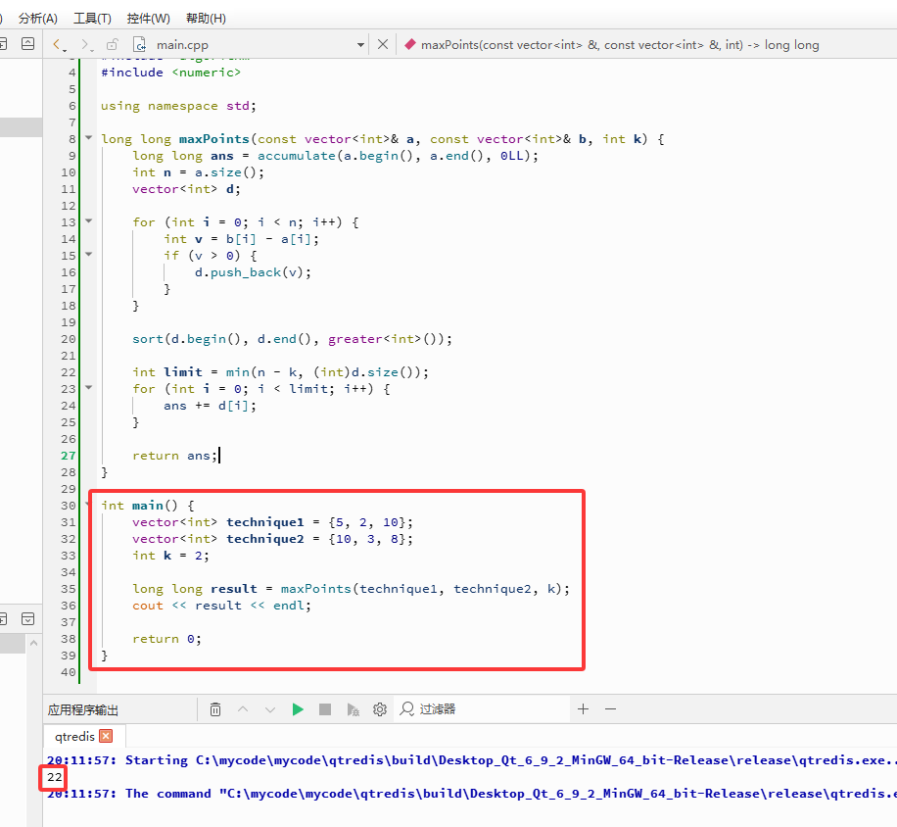Click the 'int k = 2;' line
897x827 pixels.
click(x=171, y=556)
